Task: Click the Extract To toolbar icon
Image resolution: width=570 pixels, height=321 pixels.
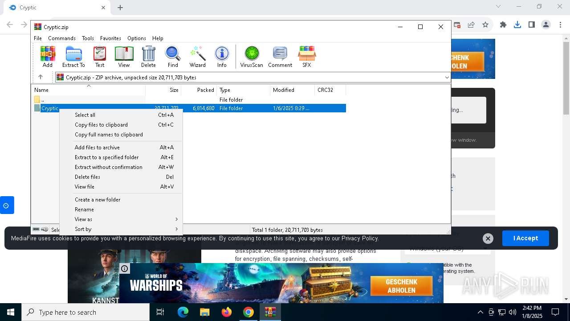Action: pos(73,57)
